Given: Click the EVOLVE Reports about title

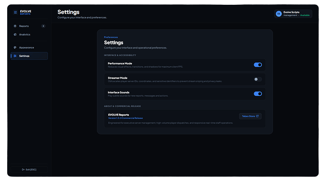Looking at the screenshot, I should [119, 115].
